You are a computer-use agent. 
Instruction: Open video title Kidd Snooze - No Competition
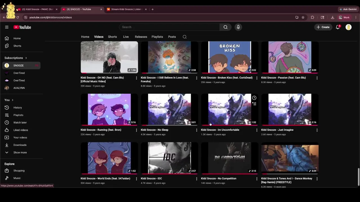click(x=219, y=179)
